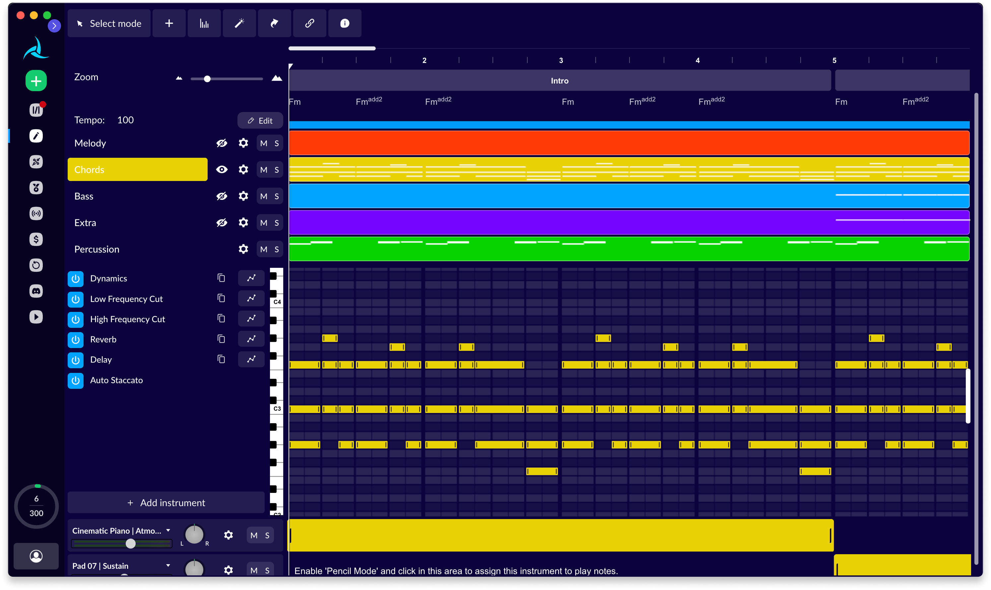
Task: Click the green create new plus button
Action: [x=36, y=81]
